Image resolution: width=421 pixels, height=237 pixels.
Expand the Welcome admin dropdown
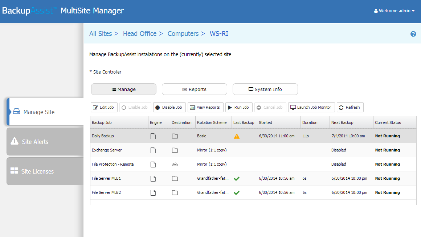tap(394, 11)
